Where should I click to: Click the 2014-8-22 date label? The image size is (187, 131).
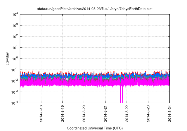(127, 113)
